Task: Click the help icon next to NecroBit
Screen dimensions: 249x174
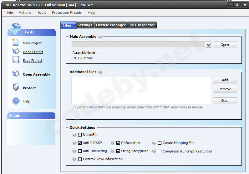Action: pos(74,135)
